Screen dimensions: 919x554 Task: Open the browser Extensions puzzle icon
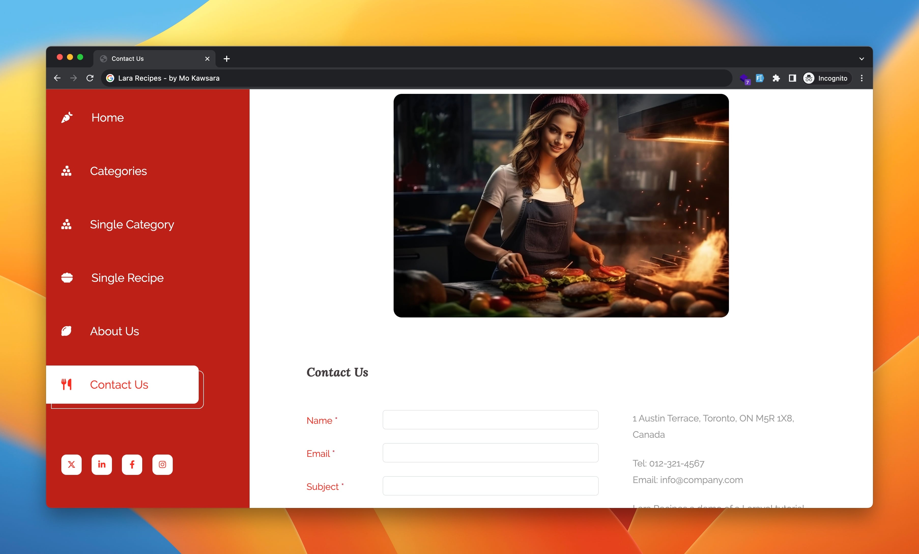pyautogui.click(x=776, y=78)
